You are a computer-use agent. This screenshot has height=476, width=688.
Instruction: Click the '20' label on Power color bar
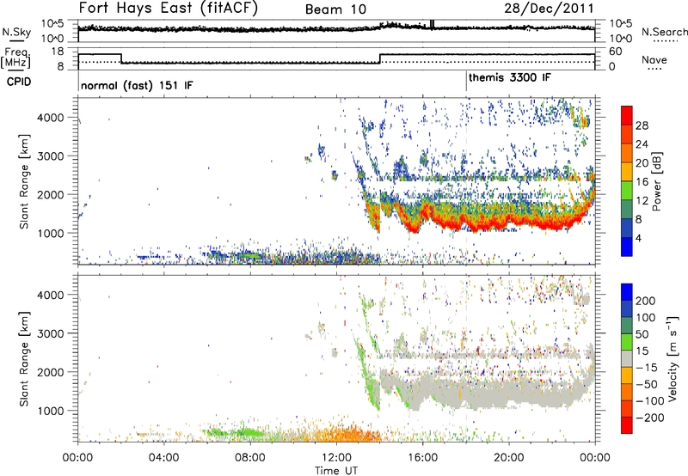(x=642, y=163)
